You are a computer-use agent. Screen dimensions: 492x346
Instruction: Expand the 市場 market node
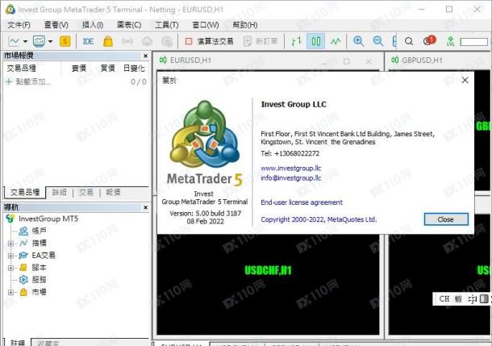click(x=10, y=292)
